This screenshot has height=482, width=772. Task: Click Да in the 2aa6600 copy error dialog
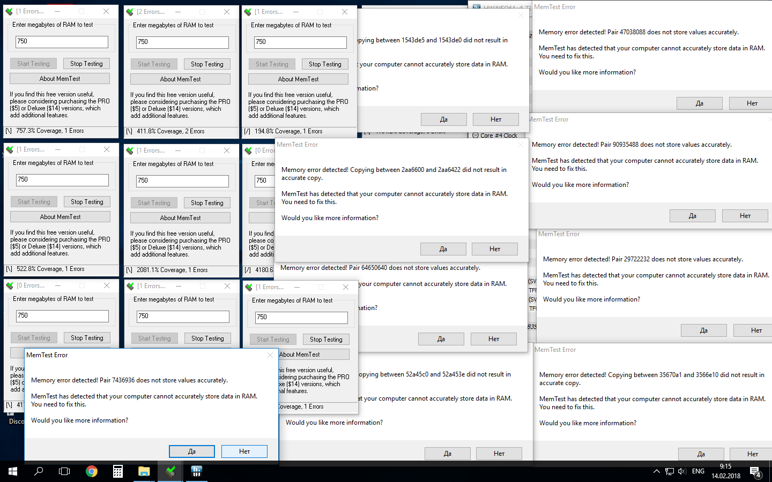coord(443,249)
